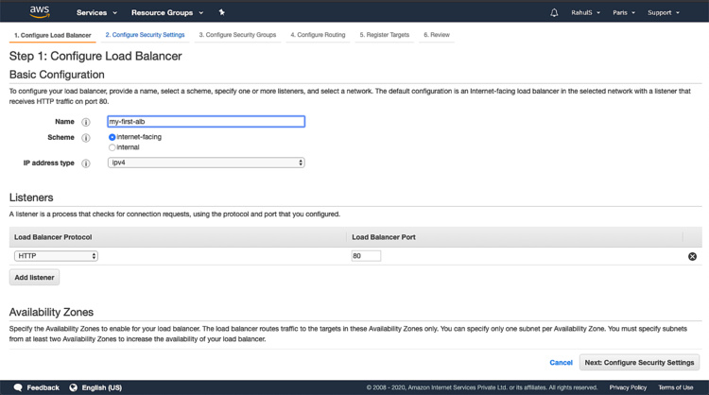709x395 pixels.
Task: Click the Feedback speech bubble icon
Action: coord(18,387)
